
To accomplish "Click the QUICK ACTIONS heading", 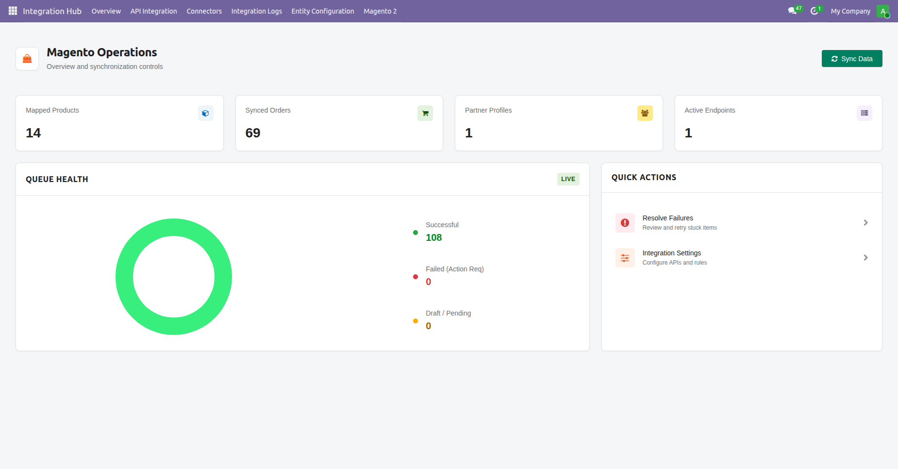I will [644, 177].
